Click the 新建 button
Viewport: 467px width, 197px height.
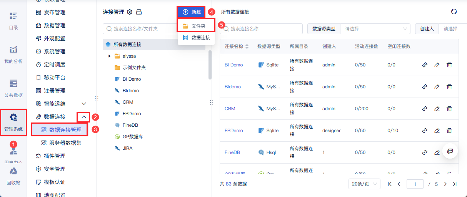191,12
